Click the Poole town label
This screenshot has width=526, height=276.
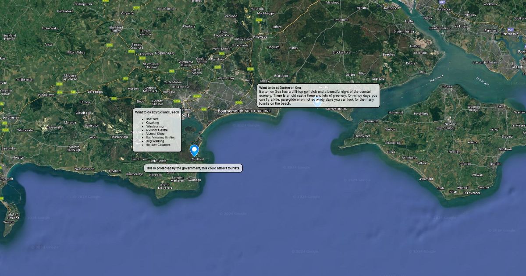(187, 114)
